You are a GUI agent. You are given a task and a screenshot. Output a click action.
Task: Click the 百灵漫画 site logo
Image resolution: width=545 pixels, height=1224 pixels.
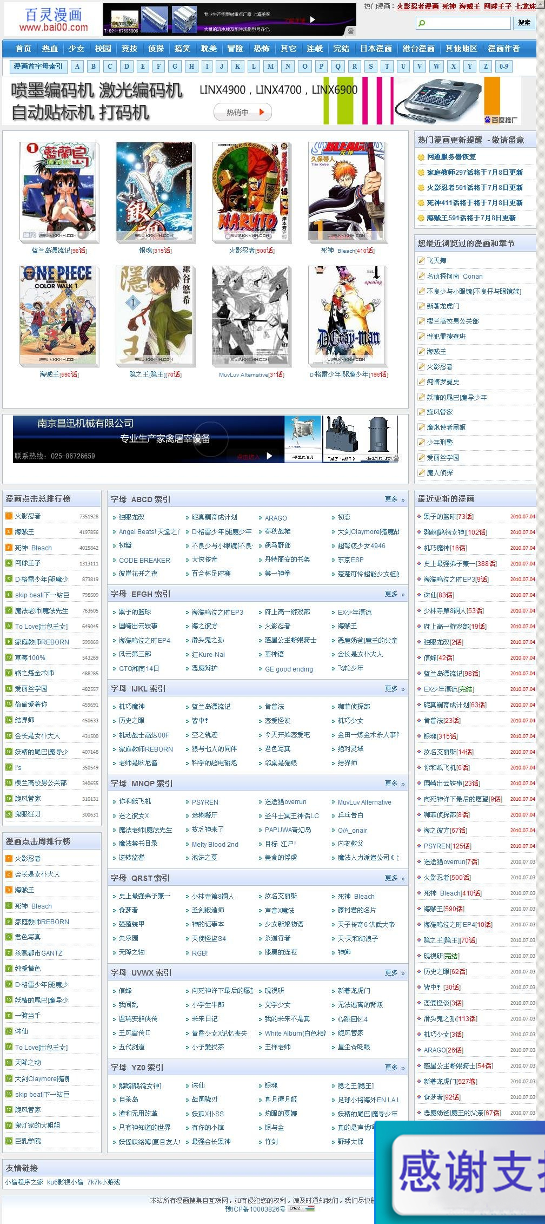[52, 19]
